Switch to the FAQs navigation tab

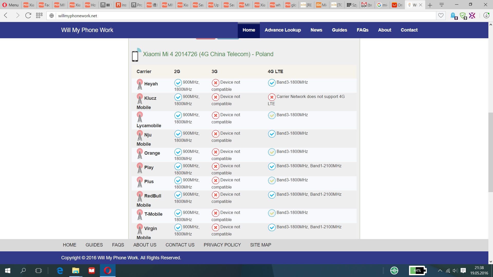click(362, 30)
